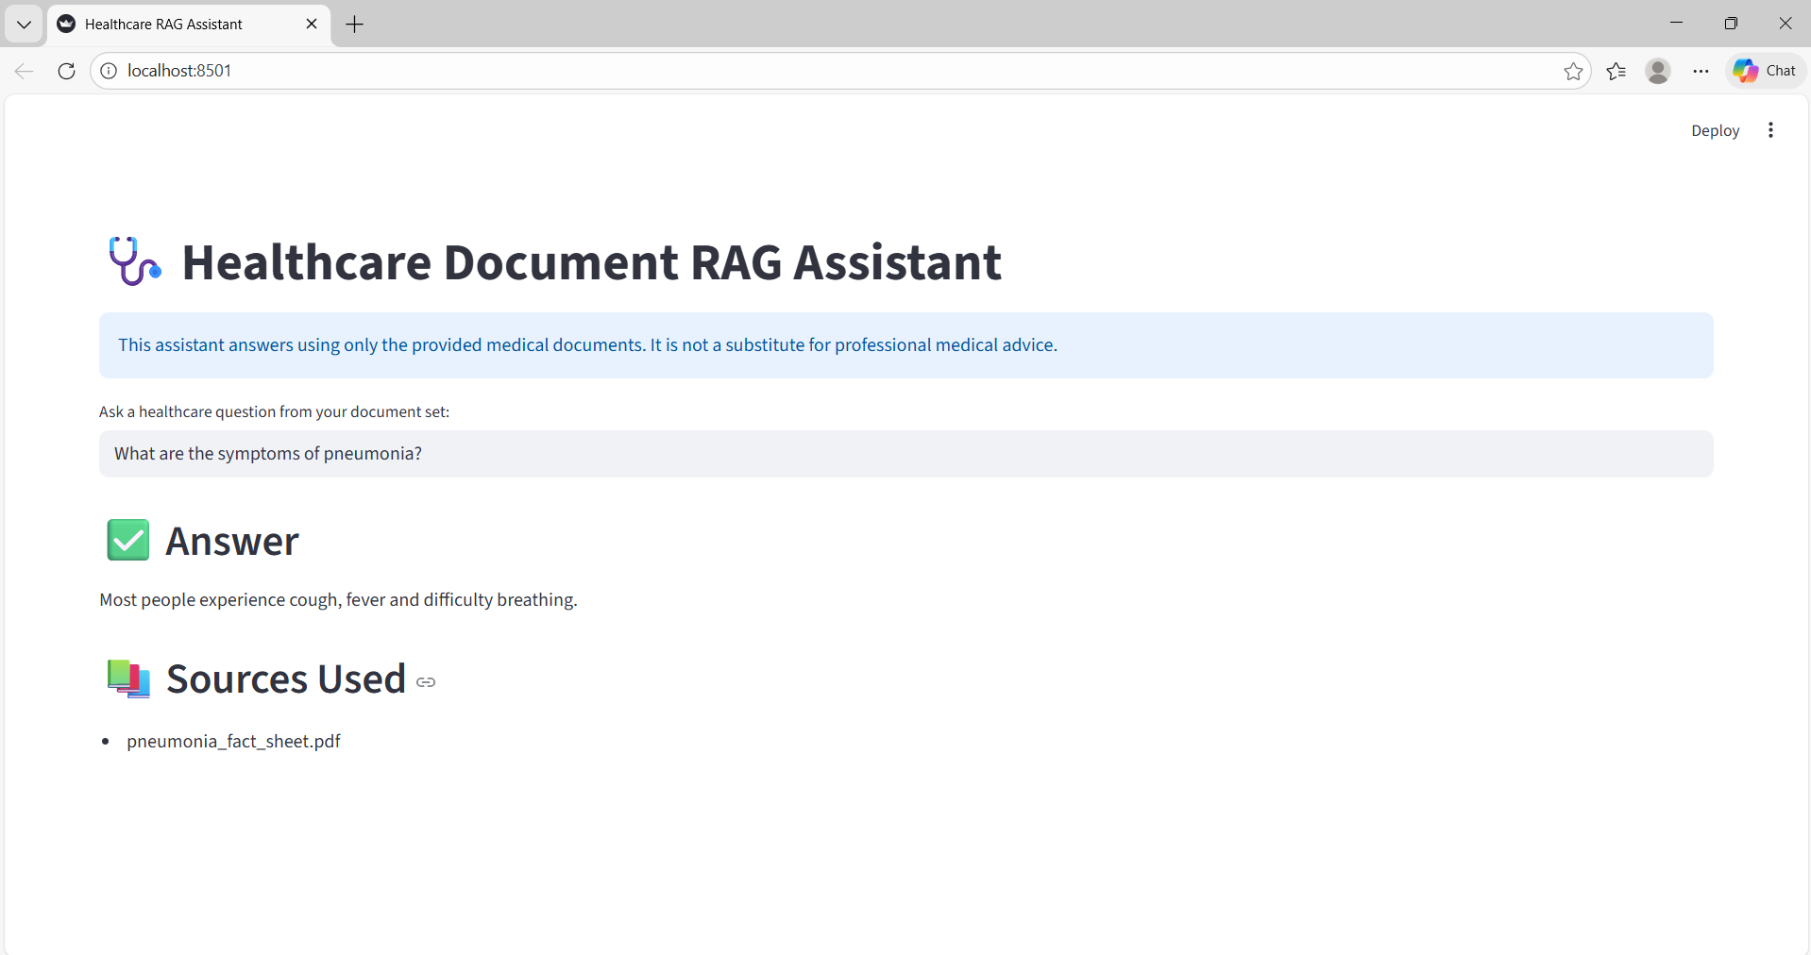Click the Healthcare RAG Assistant tab favicon
Image resolution: width=1811 pixels, height=955 pixels.
pyautogui.click(x=65, y=24)
